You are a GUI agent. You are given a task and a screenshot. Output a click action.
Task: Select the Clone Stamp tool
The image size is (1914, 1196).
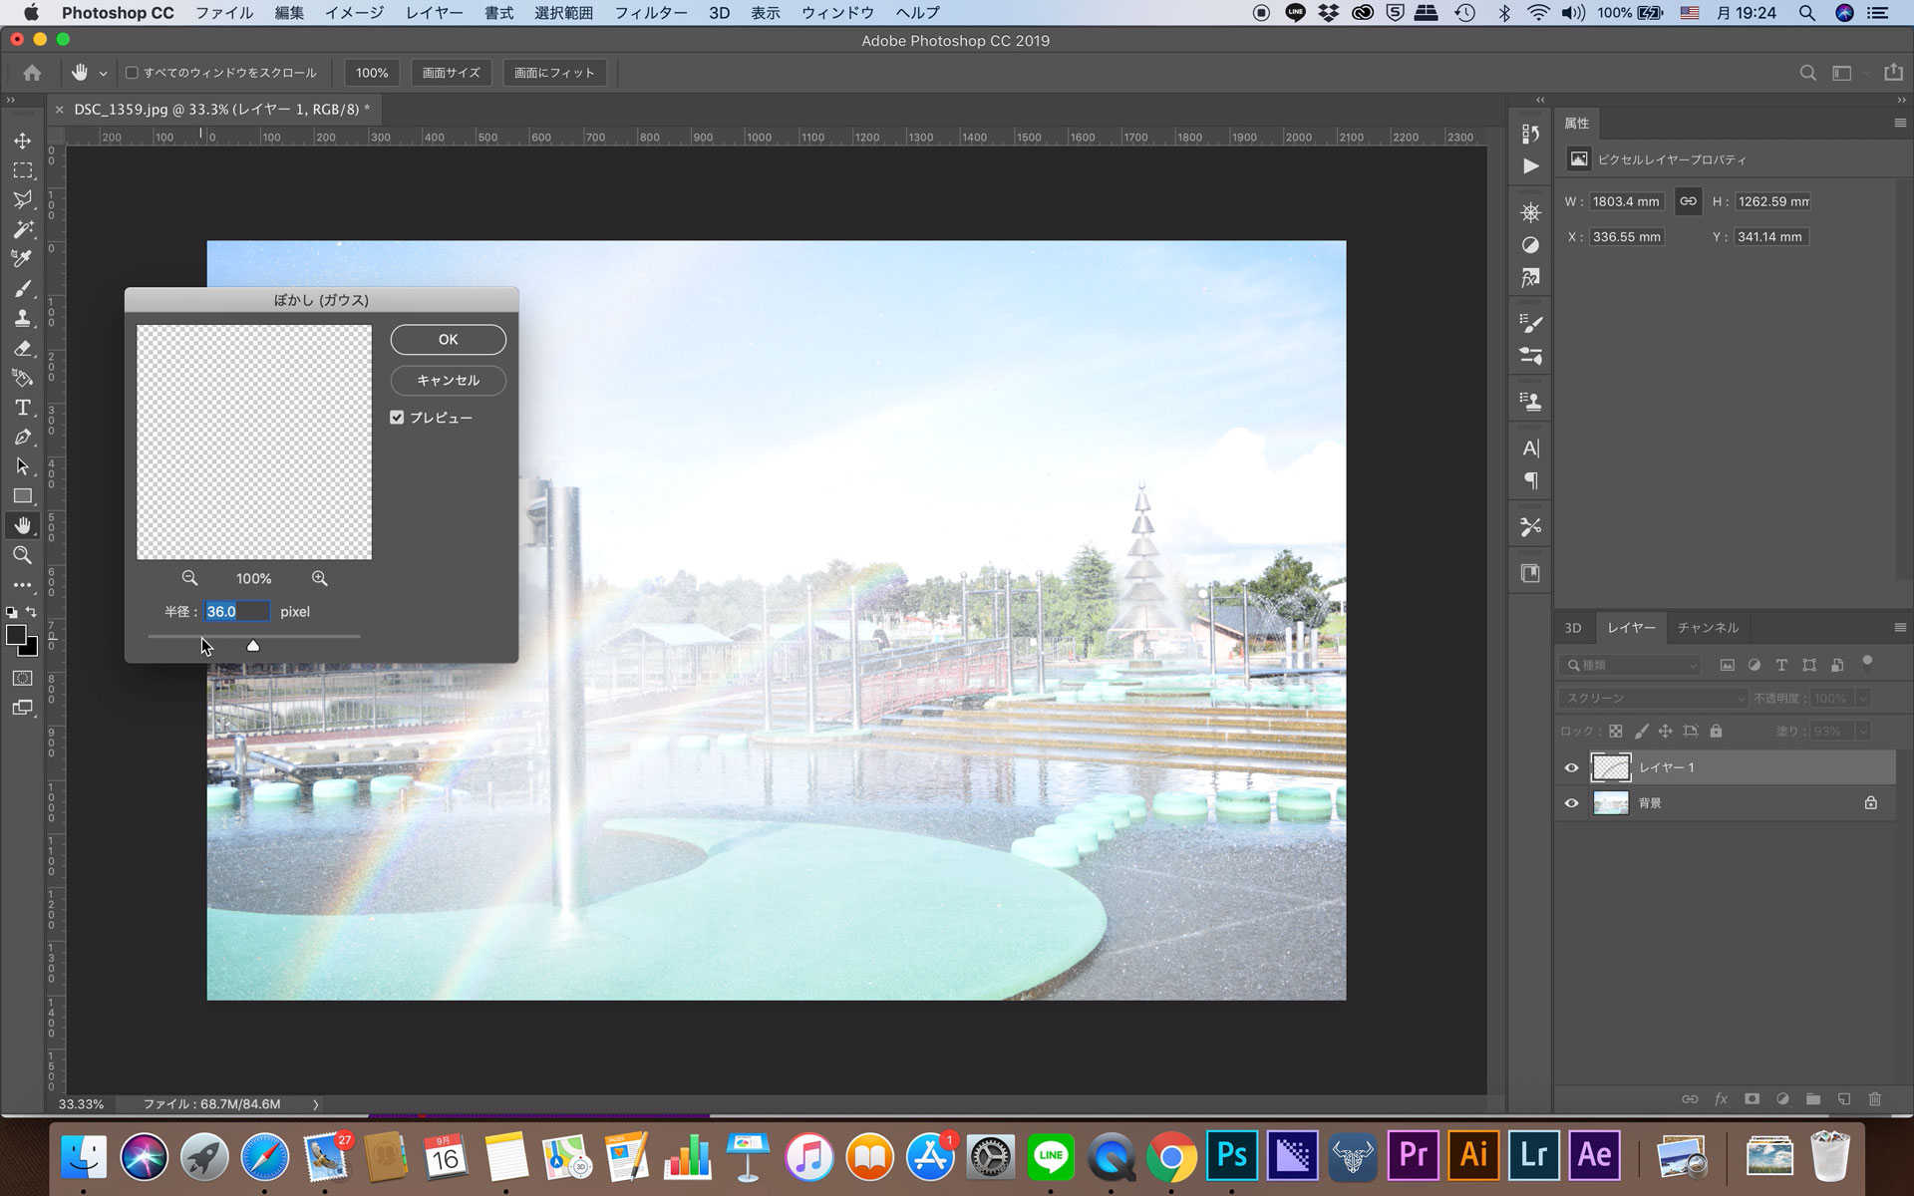pyautogui.click(x=22, y=318)
